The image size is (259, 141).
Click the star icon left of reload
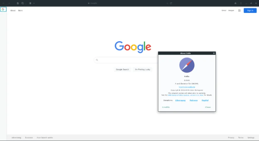pos(167,3)
